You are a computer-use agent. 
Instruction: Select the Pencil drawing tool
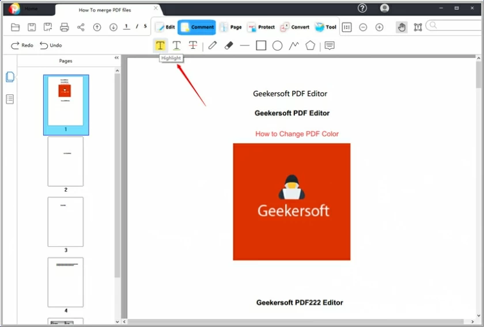pos(213,45)
